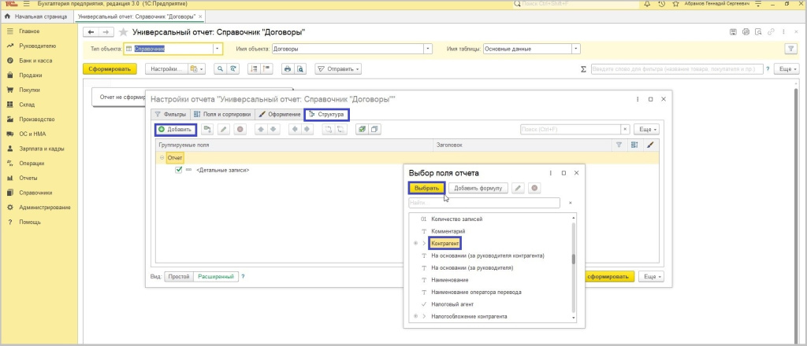Open the Тип объекта dropdown list

(218, 49)
